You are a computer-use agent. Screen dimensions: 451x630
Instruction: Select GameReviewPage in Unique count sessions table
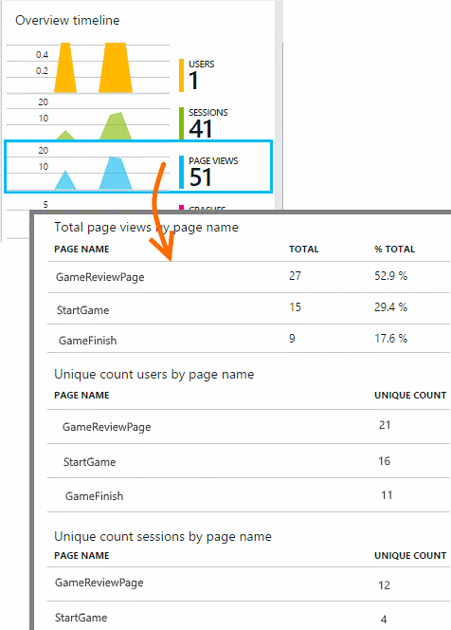249,584
